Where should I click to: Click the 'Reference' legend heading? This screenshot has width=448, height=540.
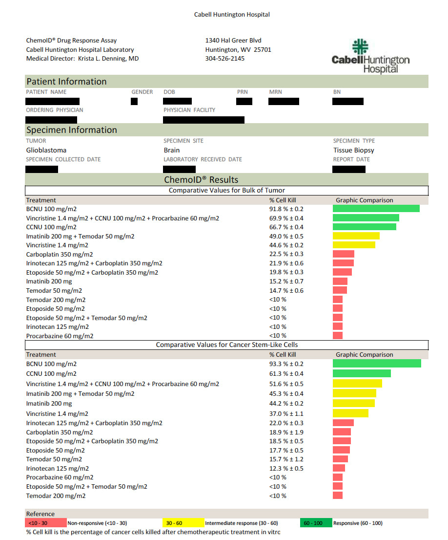point(40,514)
